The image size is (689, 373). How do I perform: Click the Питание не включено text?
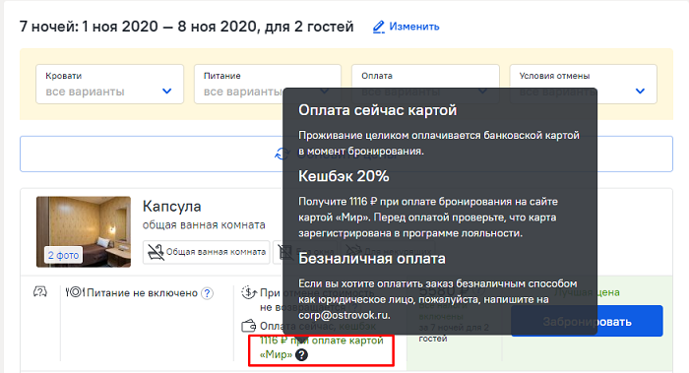tap(142, 293)
